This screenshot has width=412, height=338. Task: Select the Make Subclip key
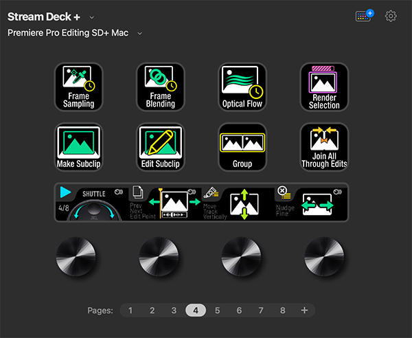pyautogui.click(x=78, y=147)
